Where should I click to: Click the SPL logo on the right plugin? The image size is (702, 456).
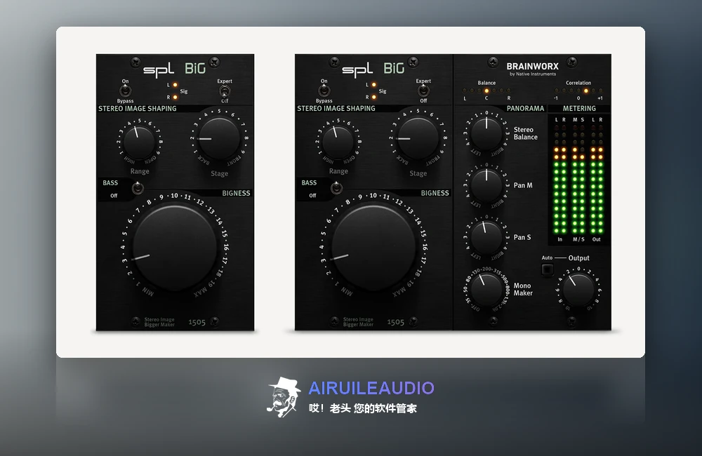pos(357,70)
